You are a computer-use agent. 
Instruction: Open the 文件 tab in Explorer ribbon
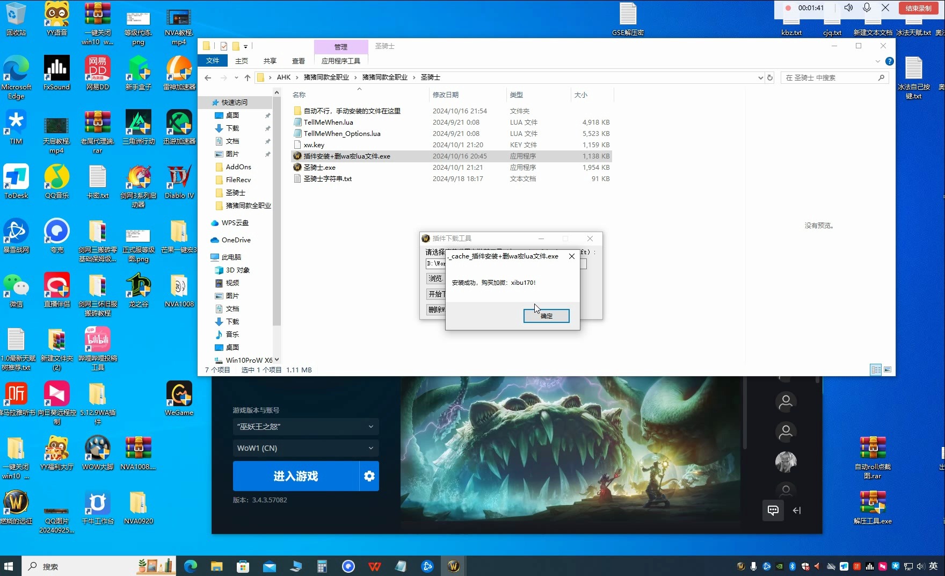coord(213,61)
